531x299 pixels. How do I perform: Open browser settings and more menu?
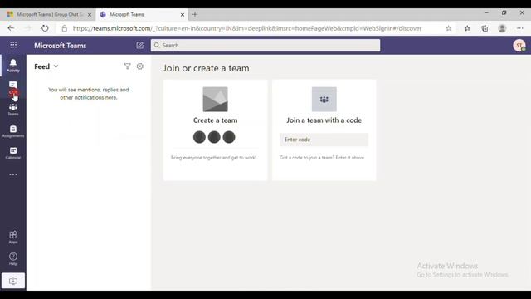[x=520, y=28]
